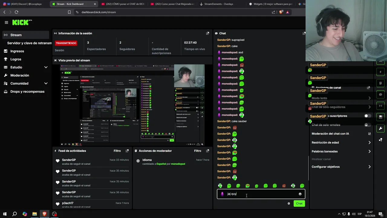
Task: Click the TRANSMITIENDO status badge
Action: pyautogui.click(x=66, y=43)
